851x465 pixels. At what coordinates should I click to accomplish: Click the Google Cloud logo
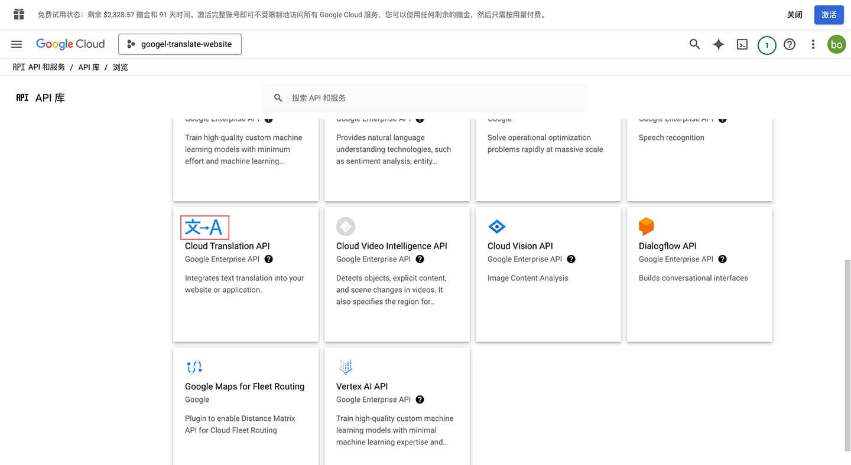click(70, 44)
